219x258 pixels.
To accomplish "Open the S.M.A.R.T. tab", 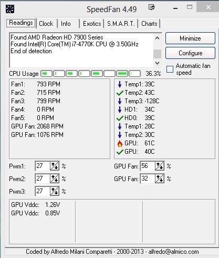I will (121, 24).
